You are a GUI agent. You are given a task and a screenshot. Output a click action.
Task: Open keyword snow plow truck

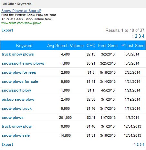tap(17, 108)
